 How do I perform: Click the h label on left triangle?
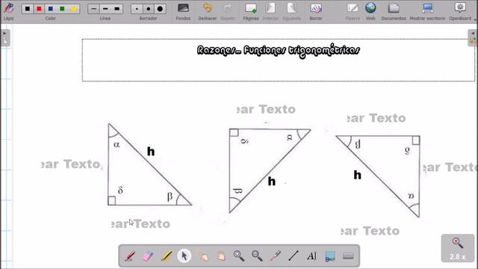(151, 152)
